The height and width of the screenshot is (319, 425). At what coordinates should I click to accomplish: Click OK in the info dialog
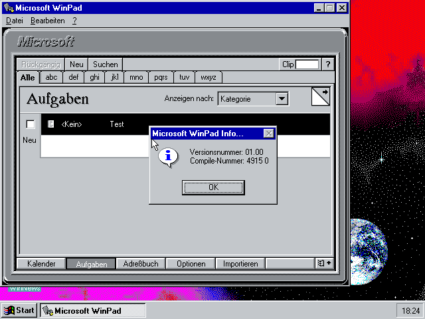pyautogui.click(x=213, y=187)
